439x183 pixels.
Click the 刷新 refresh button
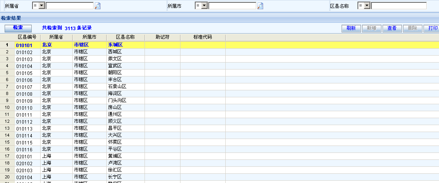(351, 28)
